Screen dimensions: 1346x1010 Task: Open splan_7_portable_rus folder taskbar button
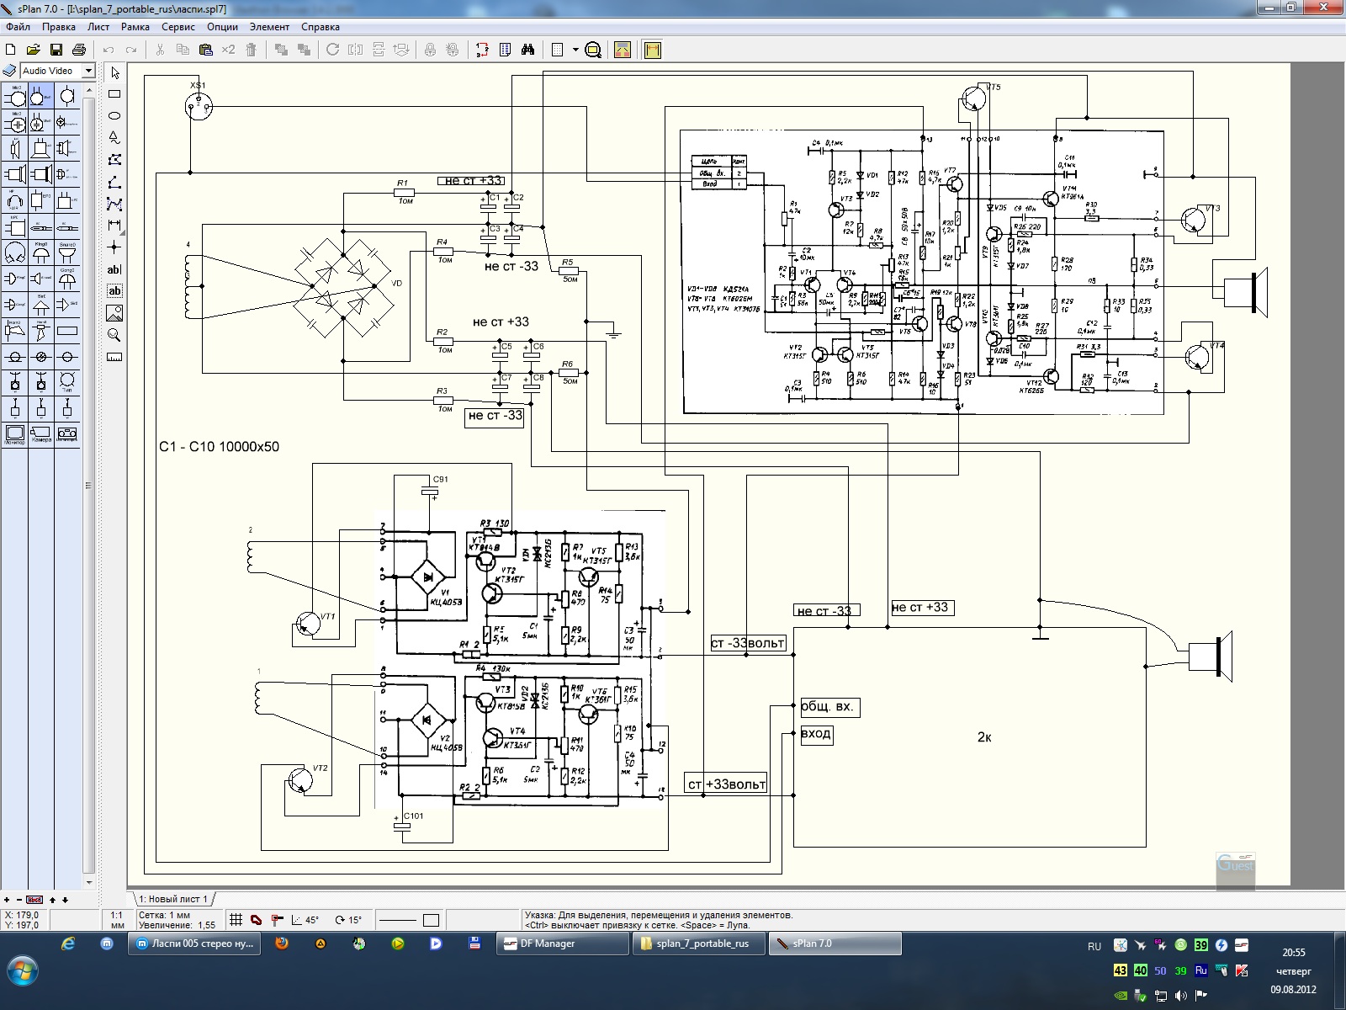698,944
